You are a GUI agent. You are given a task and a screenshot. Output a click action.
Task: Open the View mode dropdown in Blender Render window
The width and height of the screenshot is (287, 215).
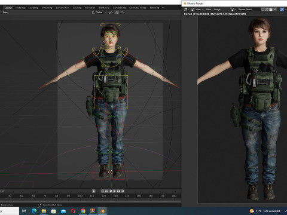point(197,10)
